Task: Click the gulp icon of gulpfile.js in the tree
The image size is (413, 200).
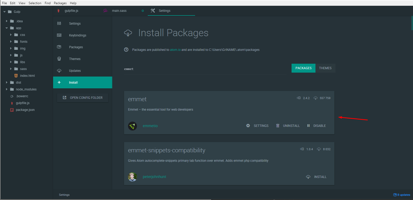Action: [12, 103]
